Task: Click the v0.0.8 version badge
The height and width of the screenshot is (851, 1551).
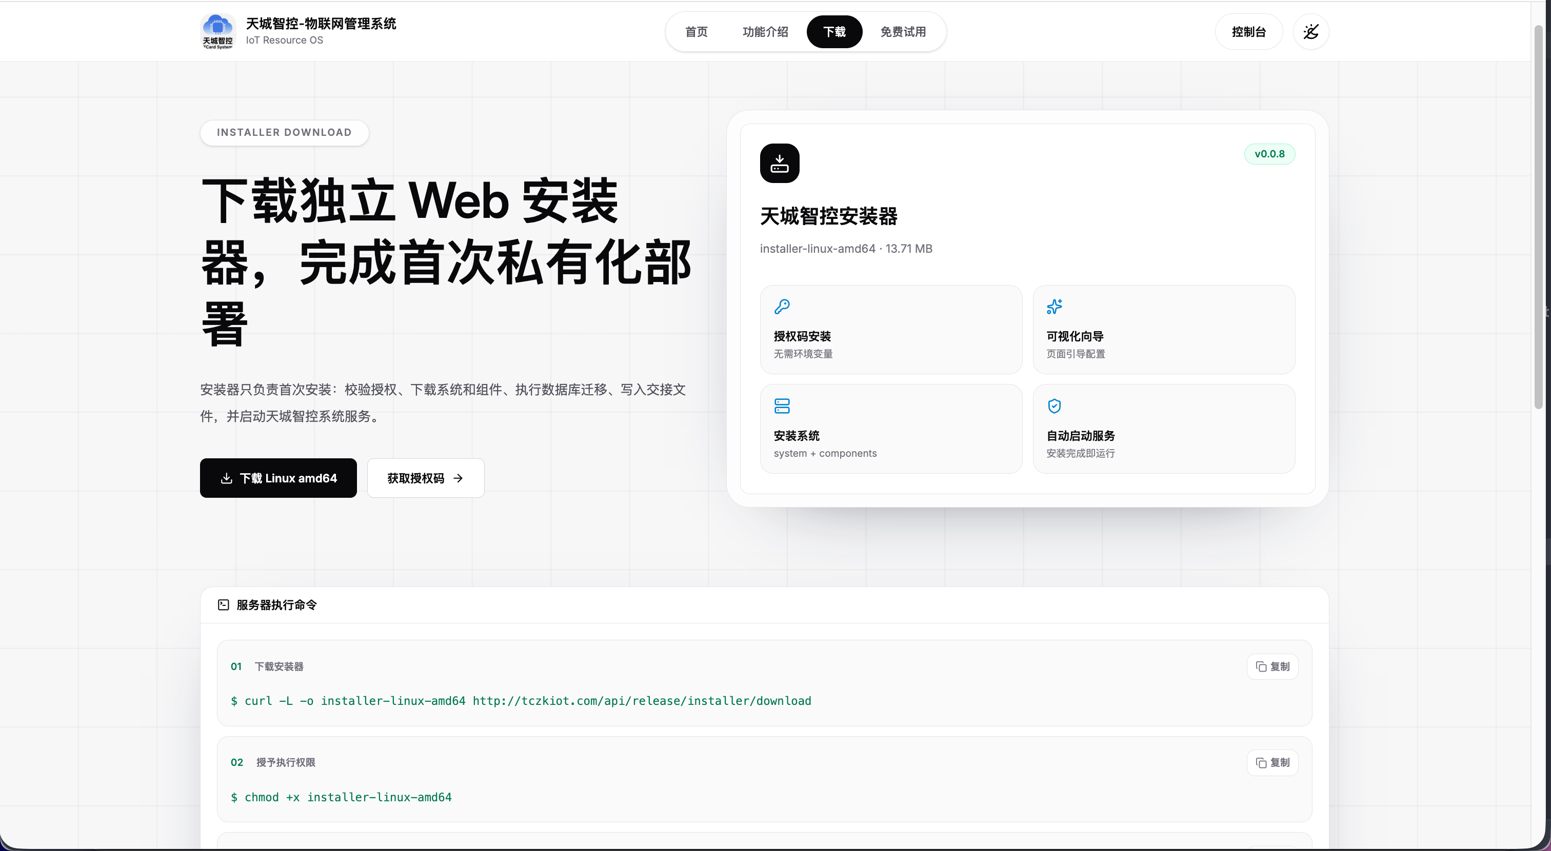Action: [x=1269, y=154]
